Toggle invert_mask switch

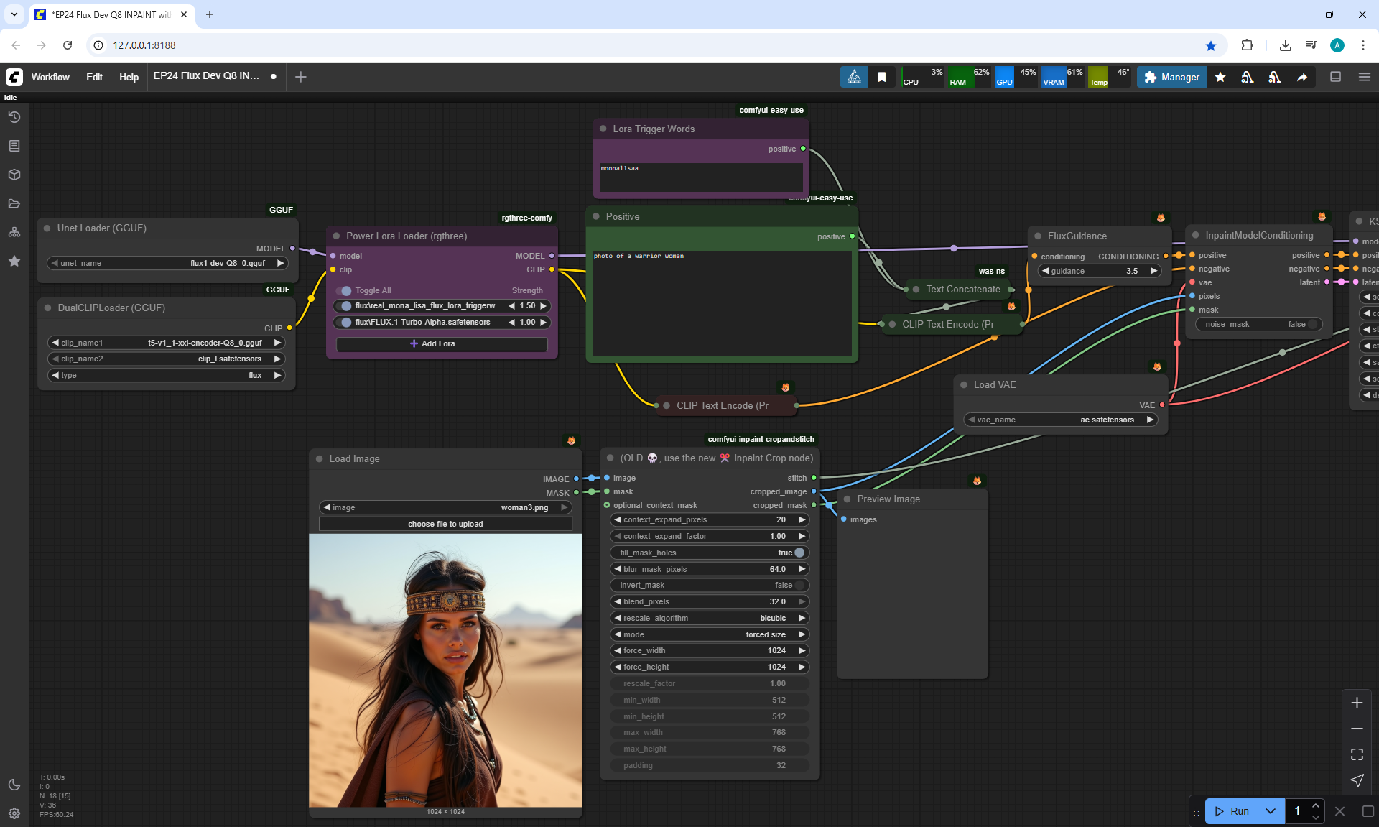799,585
